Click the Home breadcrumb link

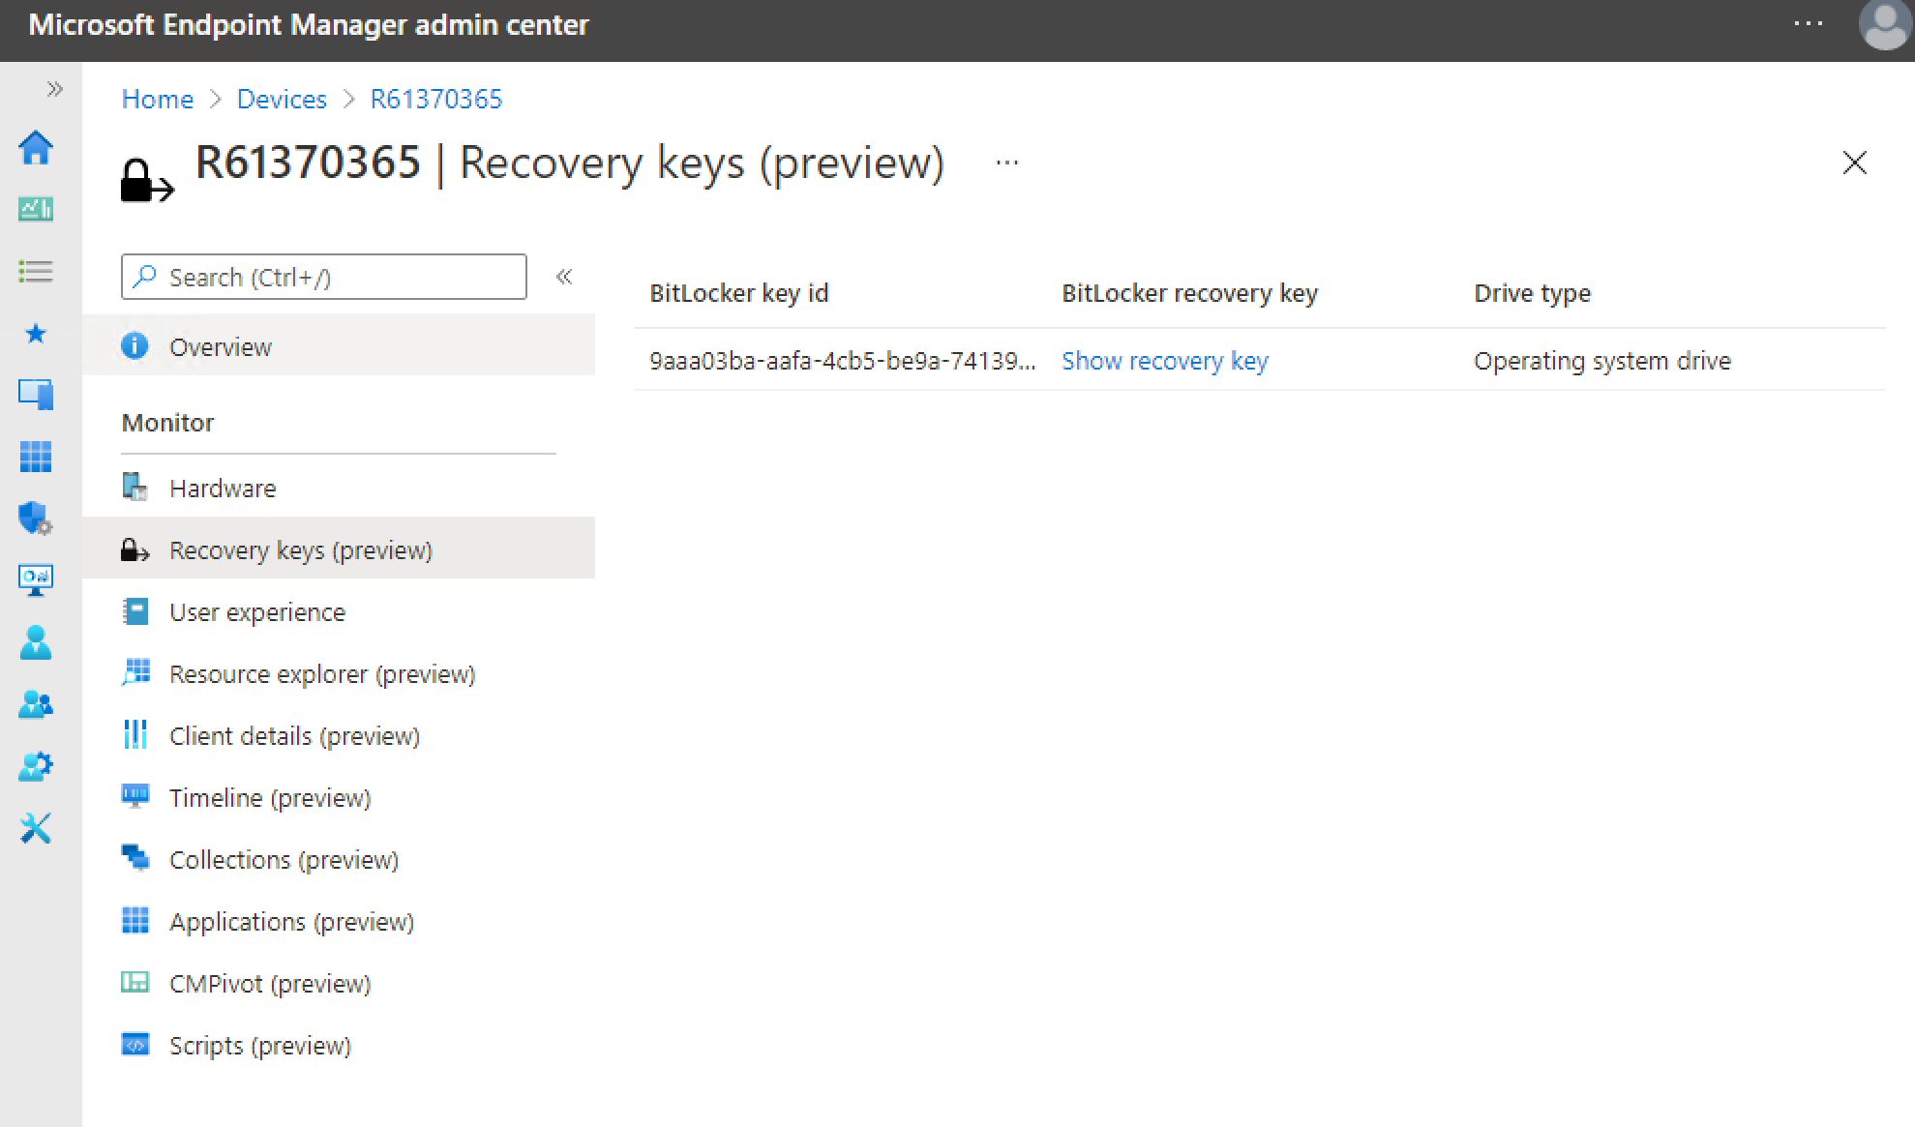[157, 98]
